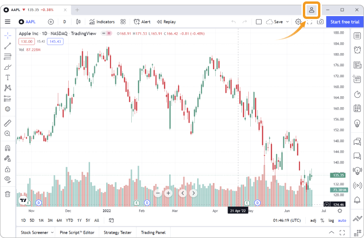364x238 pixels.
Task: Start bar Replay mode
Action: 166,22
